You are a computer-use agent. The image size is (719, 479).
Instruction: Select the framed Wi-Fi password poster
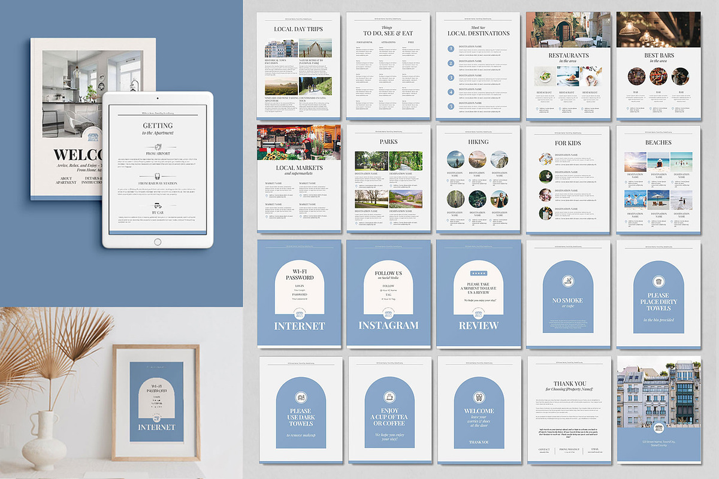(156, 402)
